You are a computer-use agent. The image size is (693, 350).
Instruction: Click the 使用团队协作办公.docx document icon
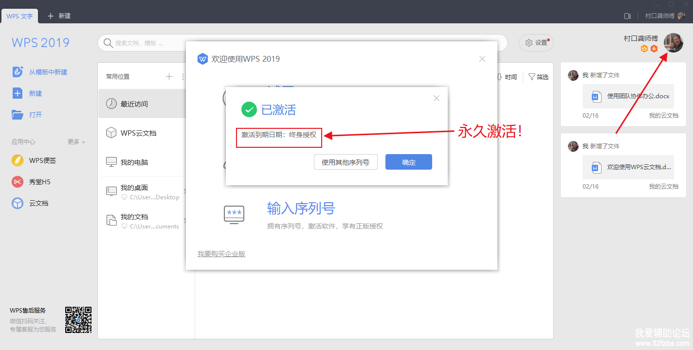click(596, 96)
